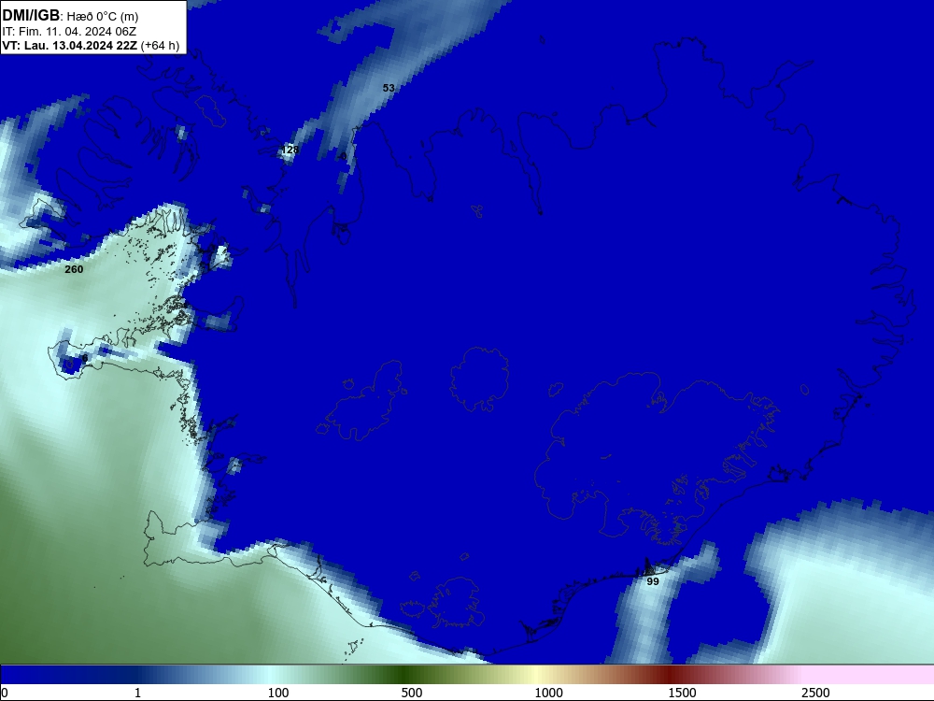Image resolution: width=934 pixels, height=701 pixels.
Task: Click the legend tick label 0
Action: pyautogui.click(x=5, y=693)
